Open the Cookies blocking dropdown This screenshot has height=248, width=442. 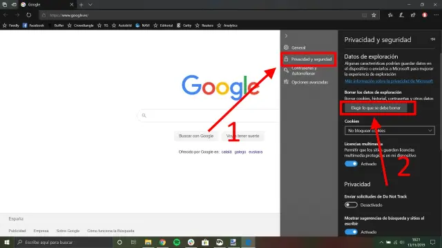point(390,130)
